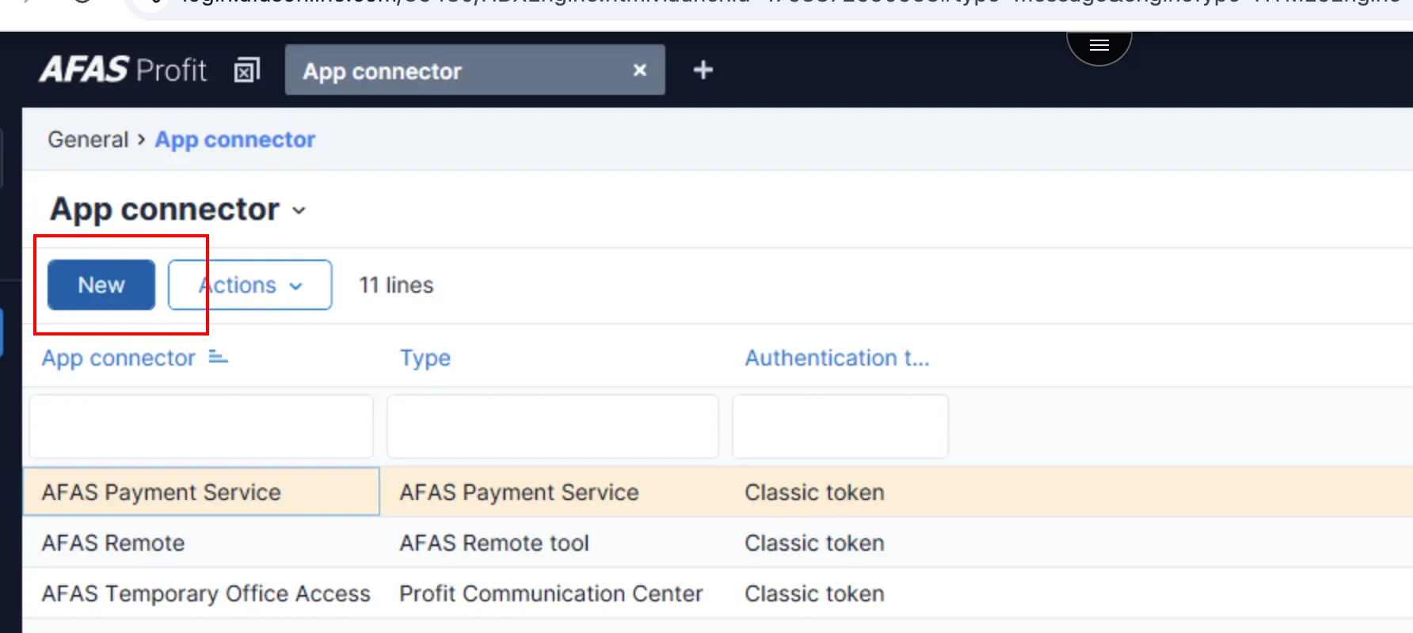Select the AFAS Remote row
Viewport: 1413px width, 633px height.
[x=113, y=543]
